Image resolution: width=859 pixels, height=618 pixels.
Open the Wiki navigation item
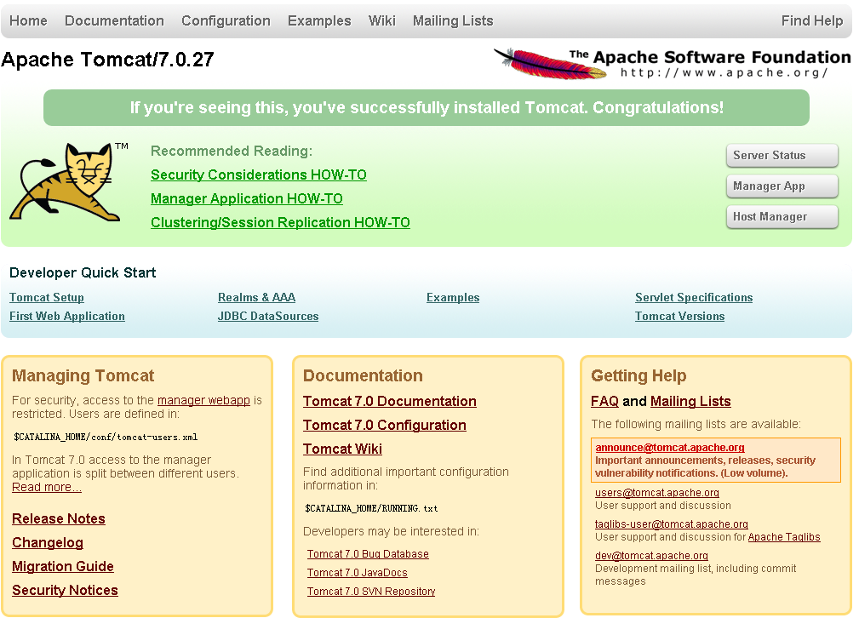pyautogui.click(x=382, y=20)
